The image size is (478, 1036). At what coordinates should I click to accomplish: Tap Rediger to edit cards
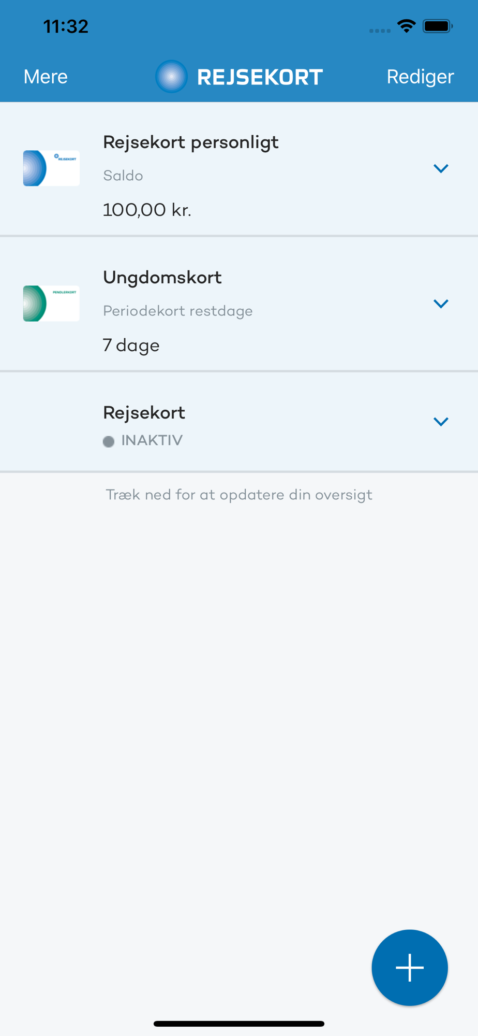pos(420,77)
